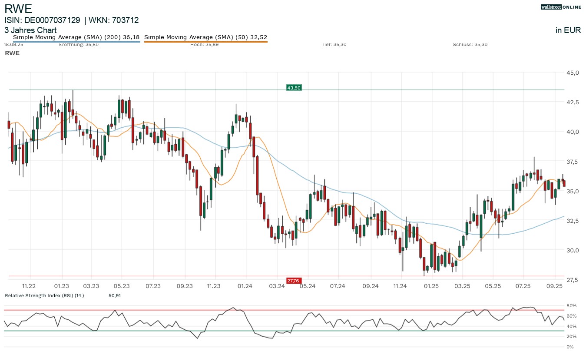Image resolution: width=586 pixels, height=361 pixels.
Task: Click the RSI value 50,91
Action: [x=115, y=295]
